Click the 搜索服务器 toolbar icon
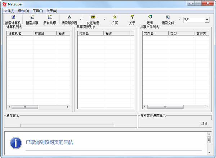Screen dimensions: 216x158 69,17
